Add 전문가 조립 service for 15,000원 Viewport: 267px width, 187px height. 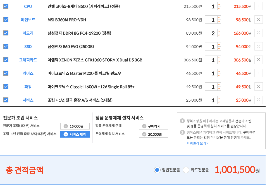75,126
